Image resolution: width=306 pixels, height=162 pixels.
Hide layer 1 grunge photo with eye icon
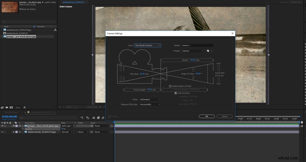click(2, 126)
